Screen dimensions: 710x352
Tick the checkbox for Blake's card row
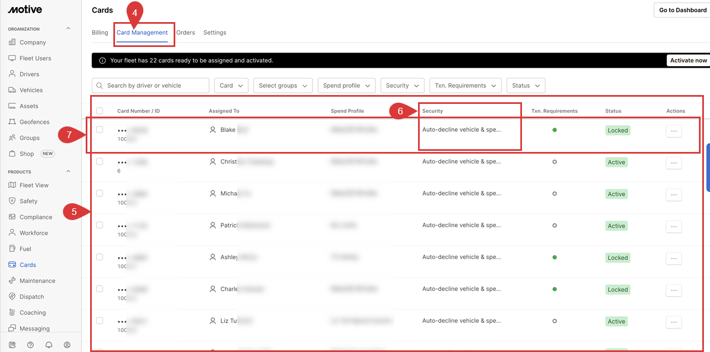[100, 130]
